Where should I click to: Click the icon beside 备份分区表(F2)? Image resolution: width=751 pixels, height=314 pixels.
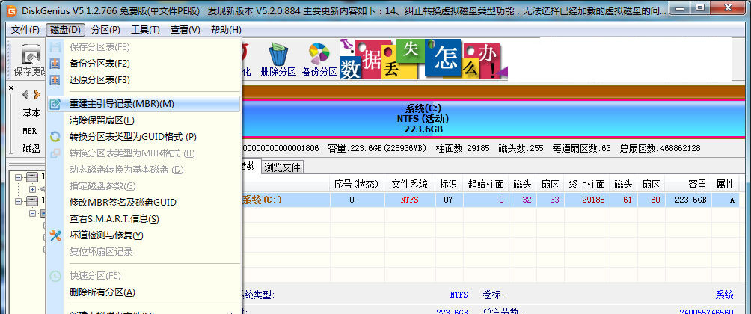55,64
